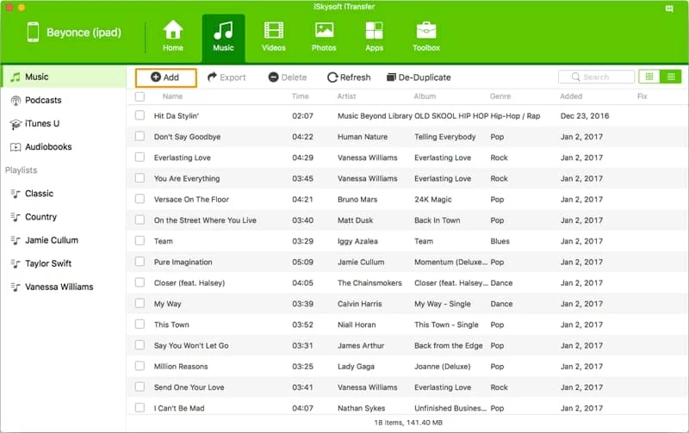Click the feedback chat icon

click(670, 9)
